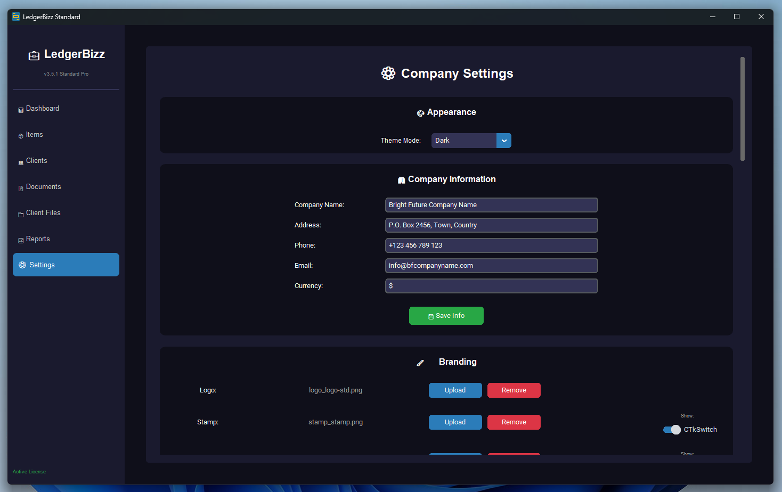Click the brush icon next to Branding
The image size is (782, 492).
pyautogui.click(x=420, y=363)
